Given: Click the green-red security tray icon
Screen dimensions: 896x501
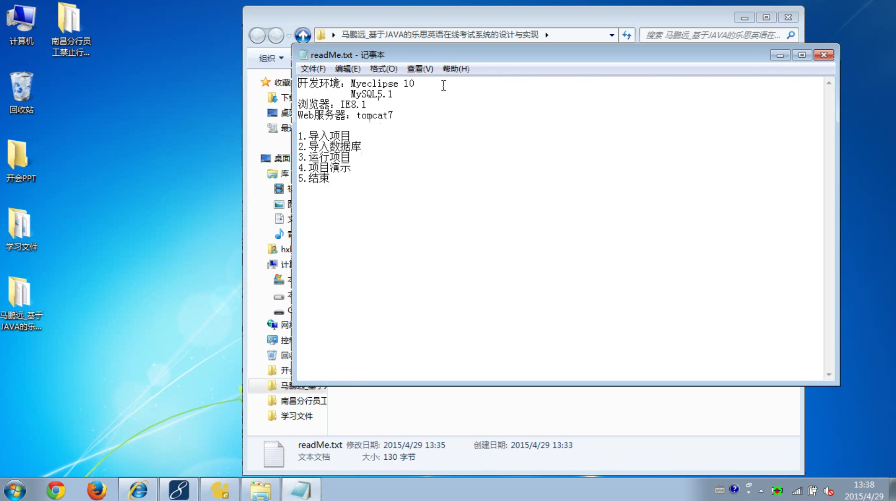Looking at the screenshot, I should coord(778,491).
